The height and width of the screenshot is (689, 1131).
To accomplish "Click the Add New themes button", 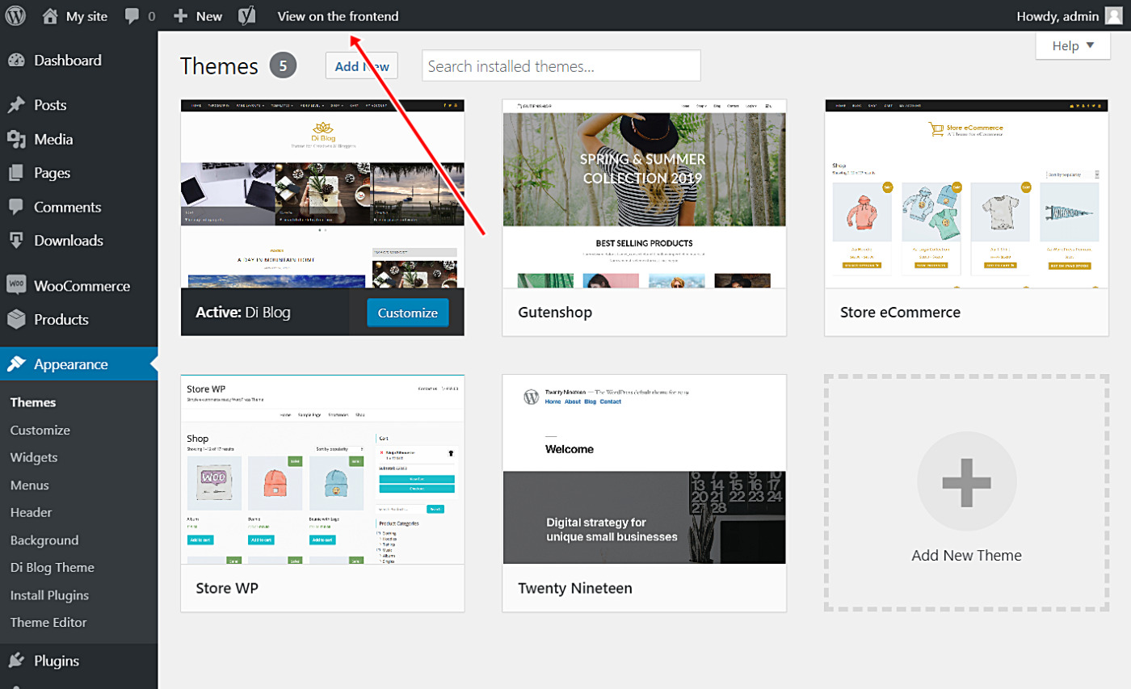I will pyautogui.click(x=362, y=66).
